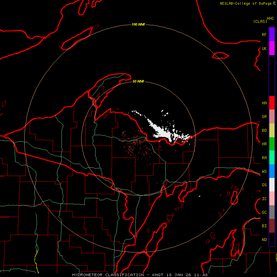Image resolution: width=277 pixels, height=277 pixels.
Task: Click the 50 NMI range ring label
Action: pos(138,81)
